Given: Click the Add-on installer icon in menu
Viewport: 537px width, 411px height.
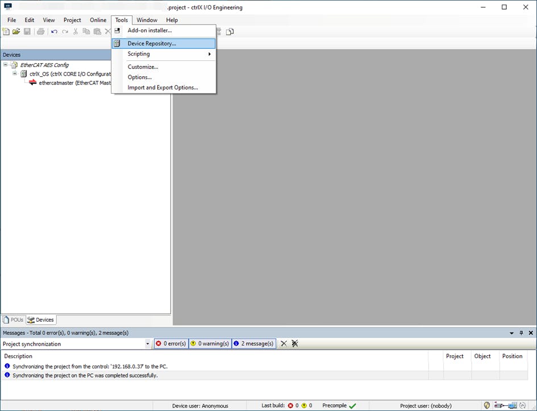Looking at the screenshot, I should click(x=117, y=31).
